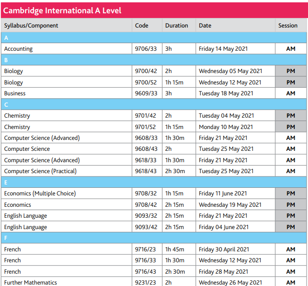Select the code cell 9618/33

point(145,160)
